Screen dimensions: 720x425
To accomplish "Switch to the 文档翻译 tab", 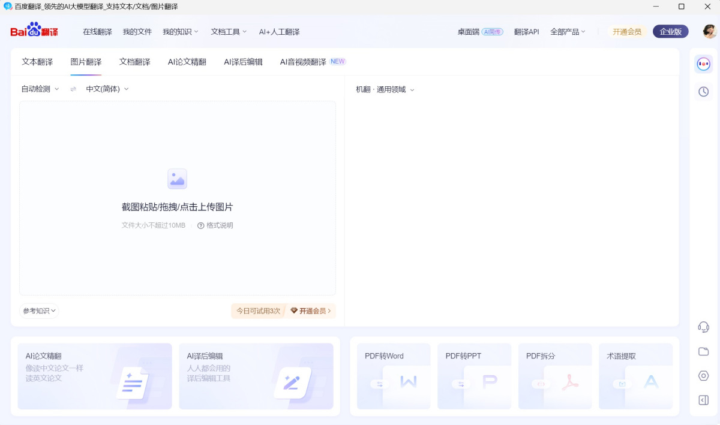I will (134, 61).
